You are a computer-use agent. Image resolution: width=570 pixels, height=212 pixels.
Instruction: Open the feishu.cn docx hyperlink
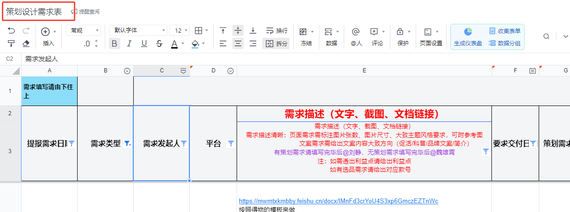(x=338, y=201)
